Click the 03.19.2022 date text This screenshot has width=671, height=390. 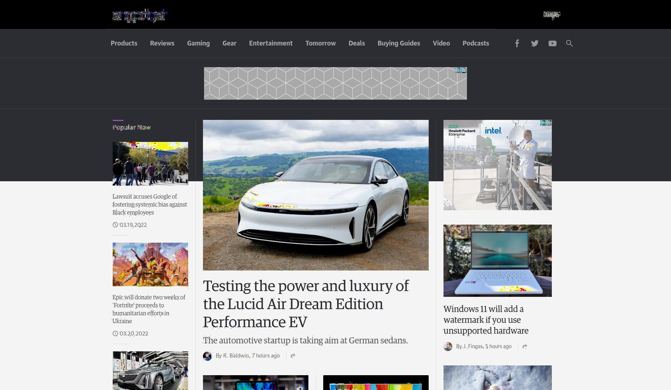133,225
